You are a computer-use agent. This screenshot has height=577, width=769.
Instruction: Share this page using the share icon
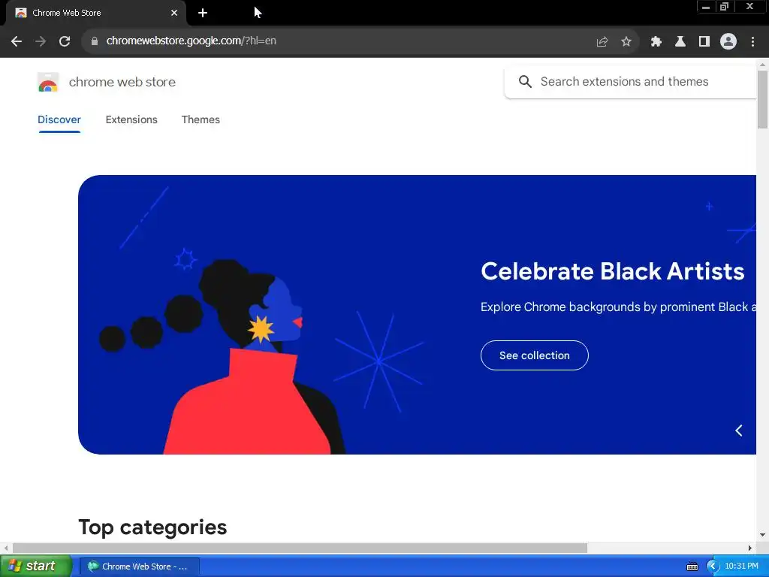click(x=602, y=42)
